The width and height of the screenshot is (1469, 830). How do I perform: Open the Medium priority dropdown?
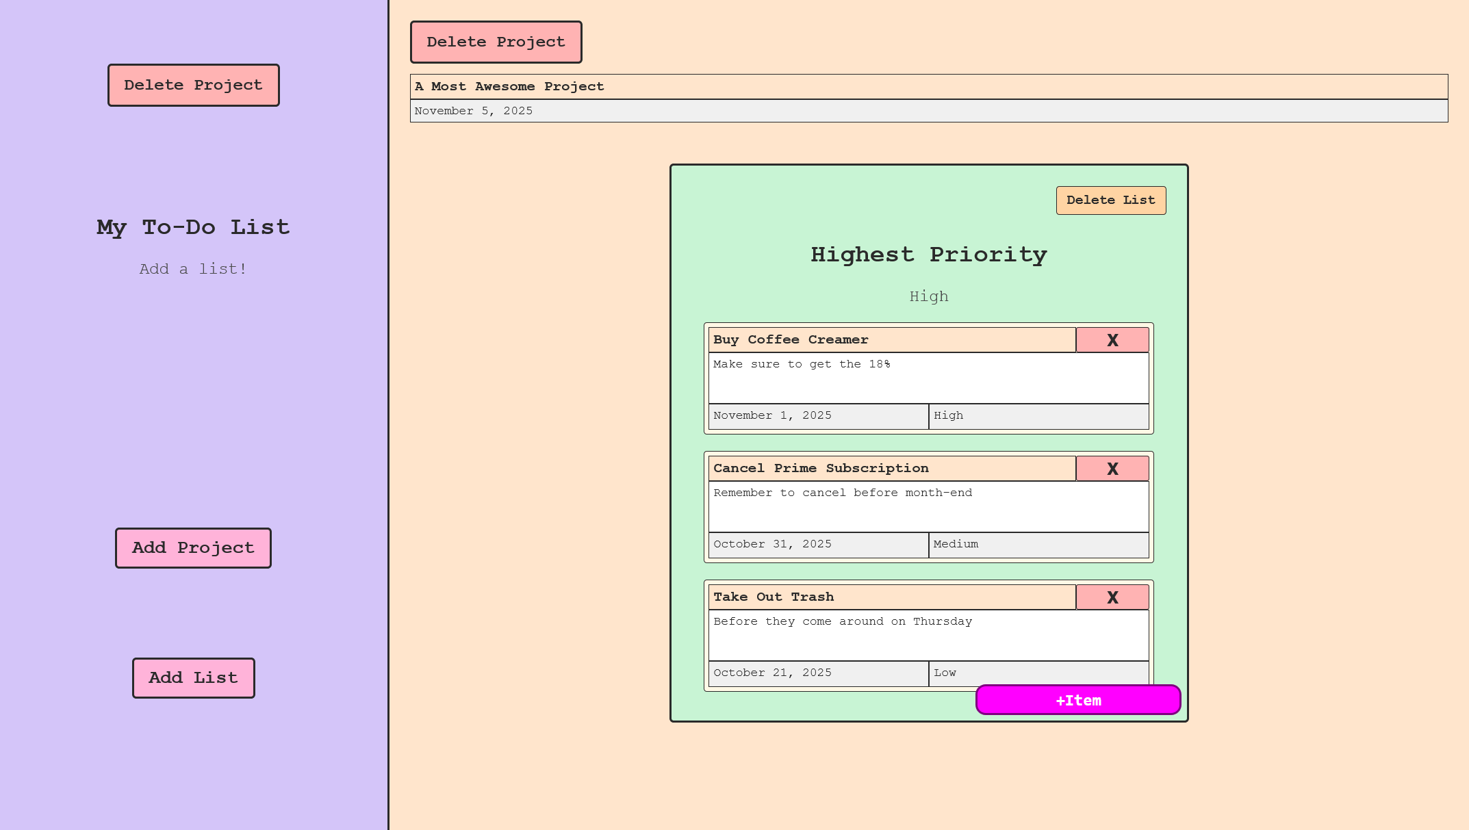[x=1038, y=545]
